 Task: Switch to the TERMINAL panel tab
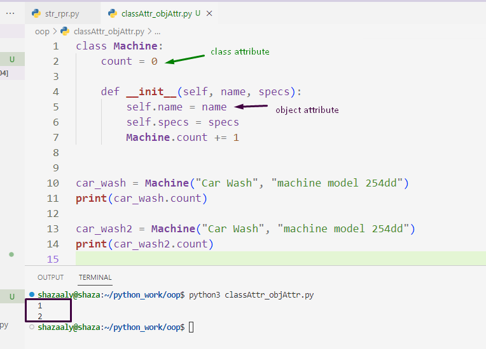[95, 277]
